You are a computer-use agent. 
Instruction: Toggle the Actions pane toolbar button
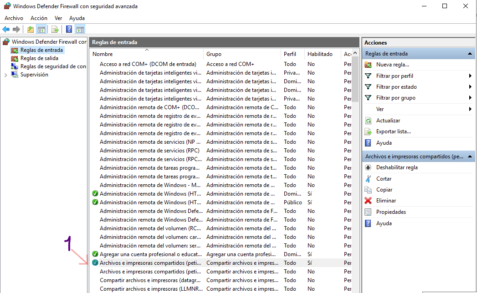tap(80, 30)
